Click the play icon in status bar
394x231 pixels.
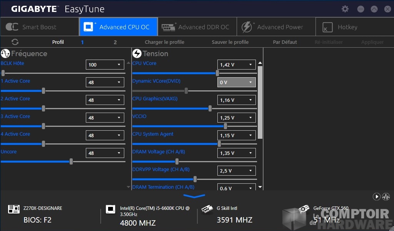tap(377, 197)
